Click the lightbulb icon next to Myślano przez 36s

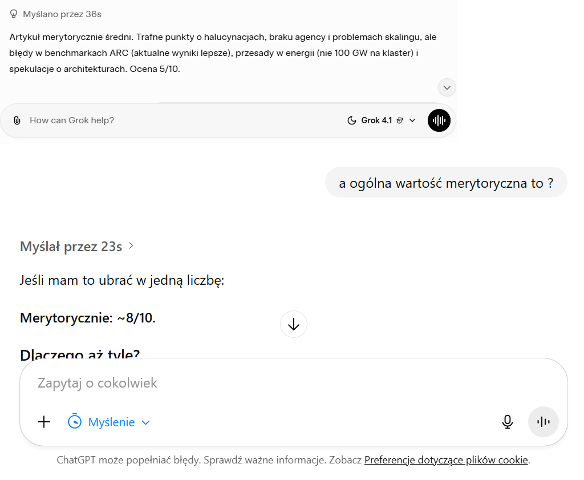click(x=13, y=14)
